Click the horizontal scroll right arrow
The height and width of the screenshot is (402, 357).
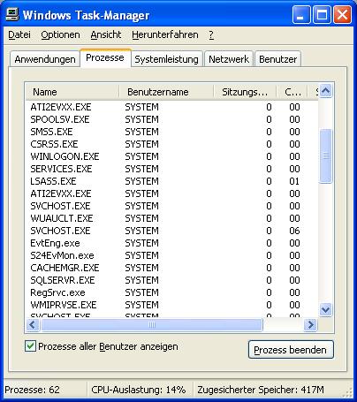[310, 325]
